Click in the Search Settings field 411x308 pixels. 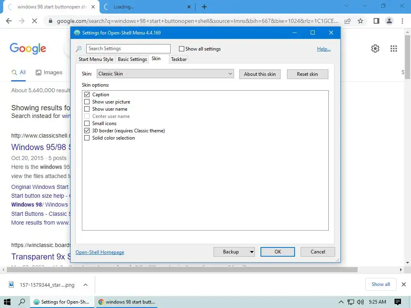click(128, 49)
